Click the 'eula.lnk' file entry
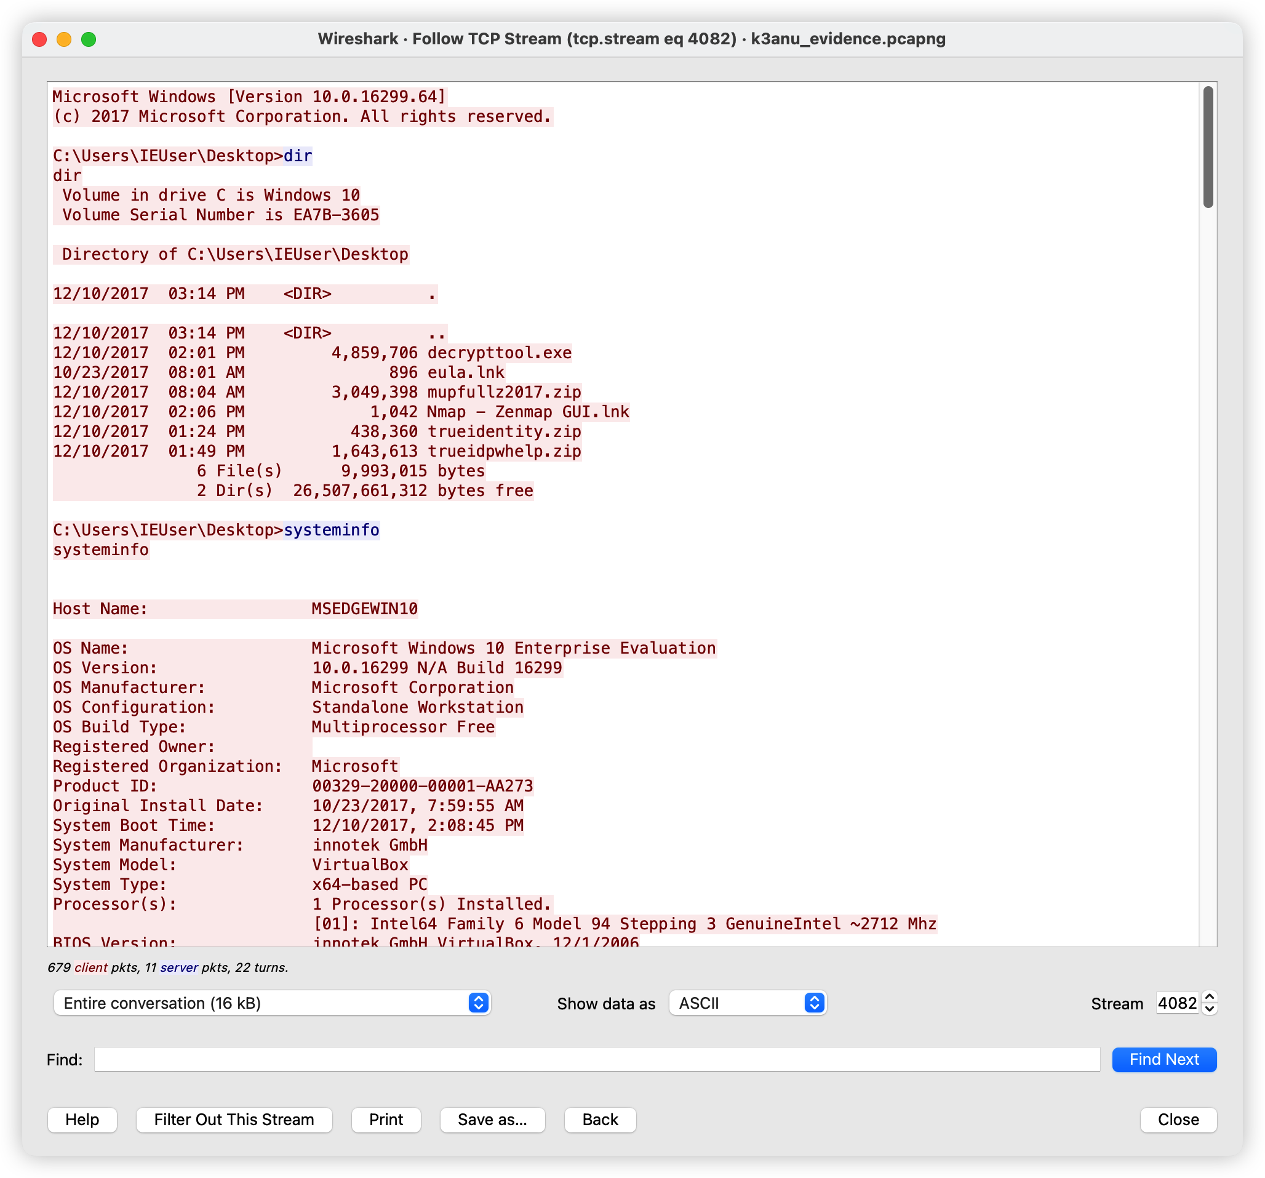Screen dimensions: 1265x1178 tap(466, 372)
